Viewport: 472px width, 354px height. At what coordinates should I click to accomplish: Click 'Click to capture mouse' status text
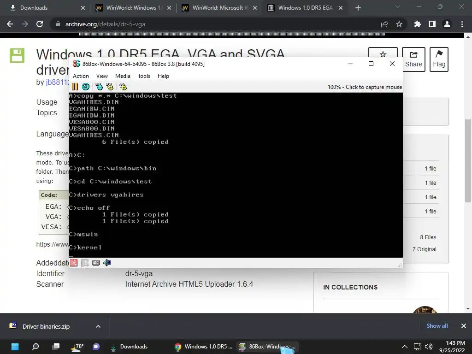[373, 87]
